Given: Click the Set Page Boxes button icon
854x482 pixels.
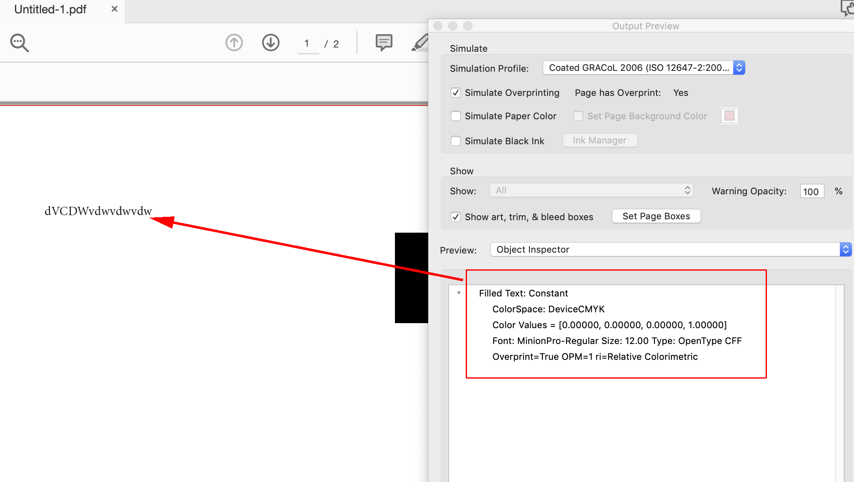Looking at the screenshot, I should pyautogui.click(x=657, y=216).
